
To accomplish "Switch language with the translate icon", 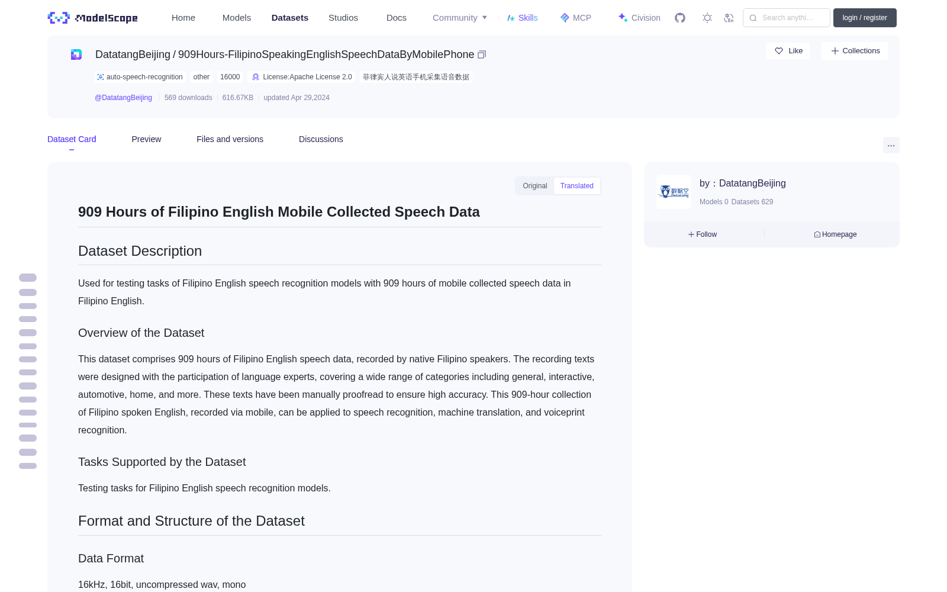I will (729, 18).
